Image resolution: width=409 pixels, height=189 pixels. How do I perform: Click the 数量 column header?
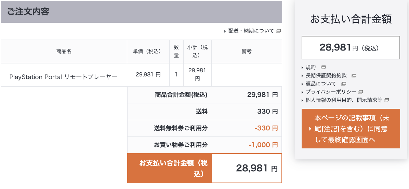[x=176, y=51]
